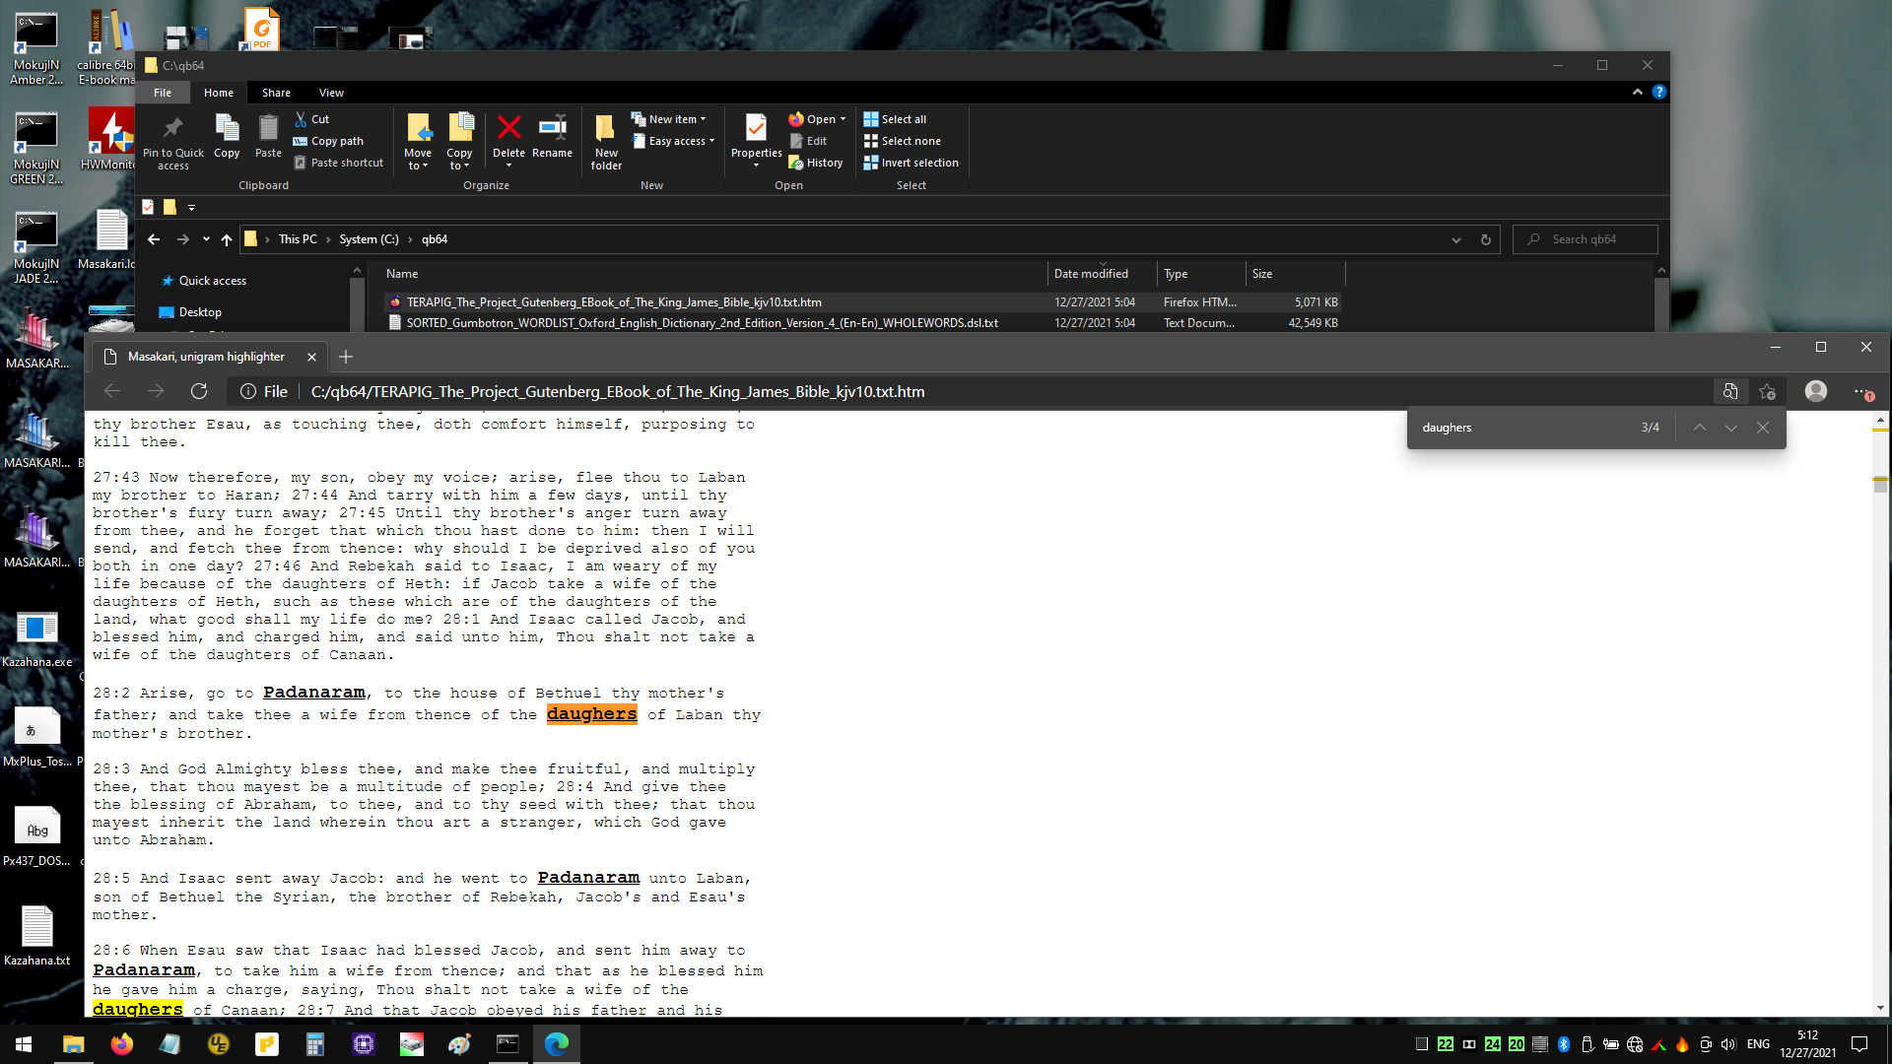This screenshot has height=1064, width=1892.
Task: Open a new browser tab with plus
Action: (346, 357)
